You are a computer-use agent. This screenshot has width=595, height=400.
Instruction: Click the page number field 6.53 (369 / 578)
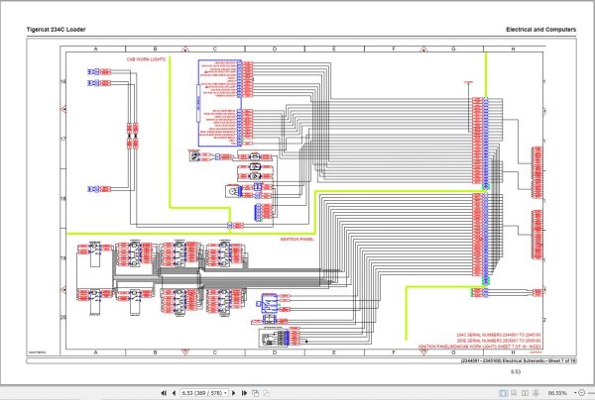tap(202, 393)
